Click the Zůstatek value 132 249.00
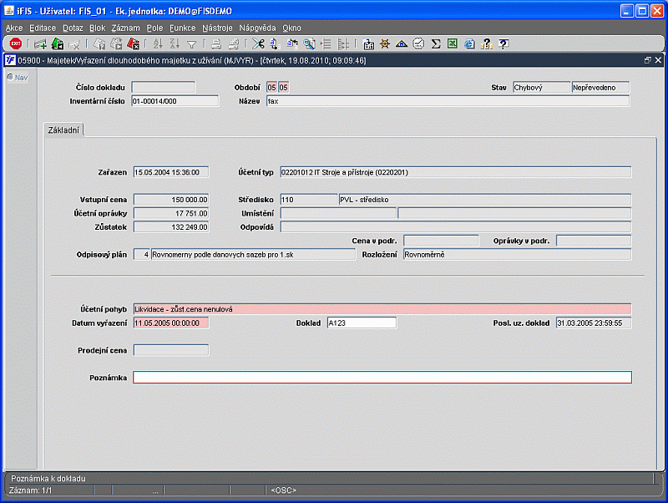Image resolution: width=668 pixels, height=503 pixels. click(x=171, y=226)
